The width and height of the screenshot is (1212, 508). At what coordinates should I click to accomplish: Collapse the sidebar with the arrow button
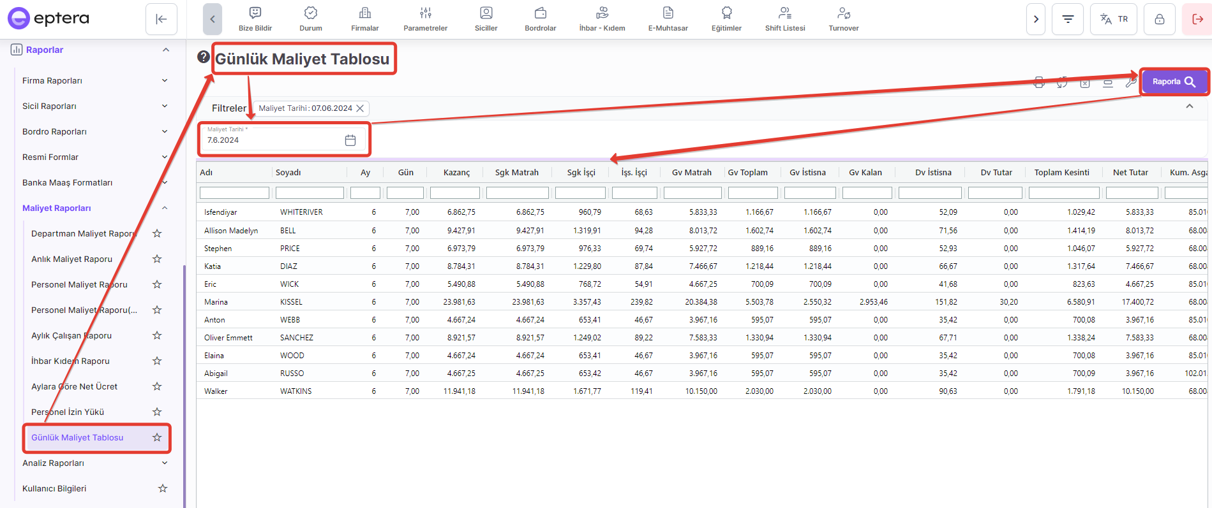pos(161,19)
